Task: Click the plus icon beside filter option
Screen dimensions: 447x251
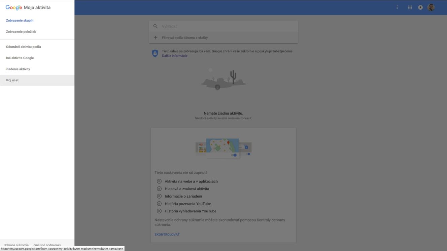Action: (x=155, y=38)
